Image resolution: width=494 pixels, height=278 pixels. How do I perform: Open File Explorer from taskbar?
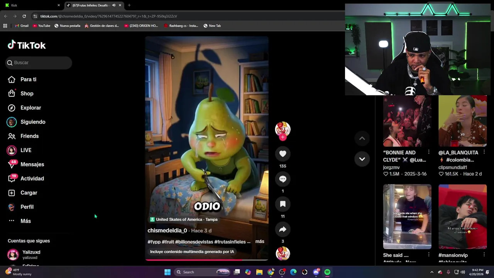point(259,272)
